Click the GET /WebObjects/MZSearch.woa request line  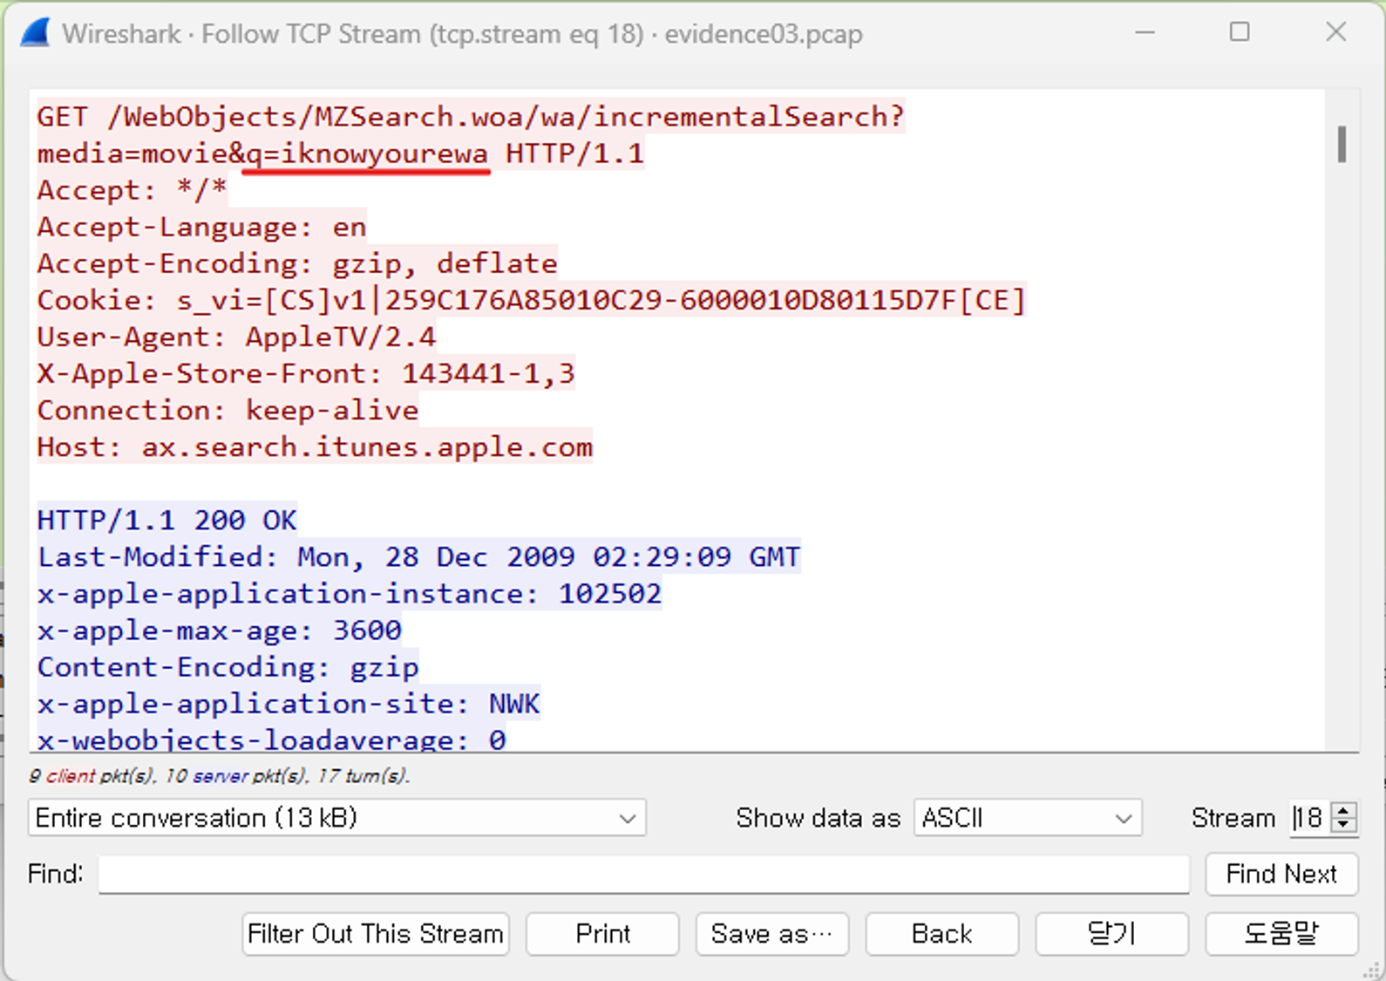(x=471, y=117)
